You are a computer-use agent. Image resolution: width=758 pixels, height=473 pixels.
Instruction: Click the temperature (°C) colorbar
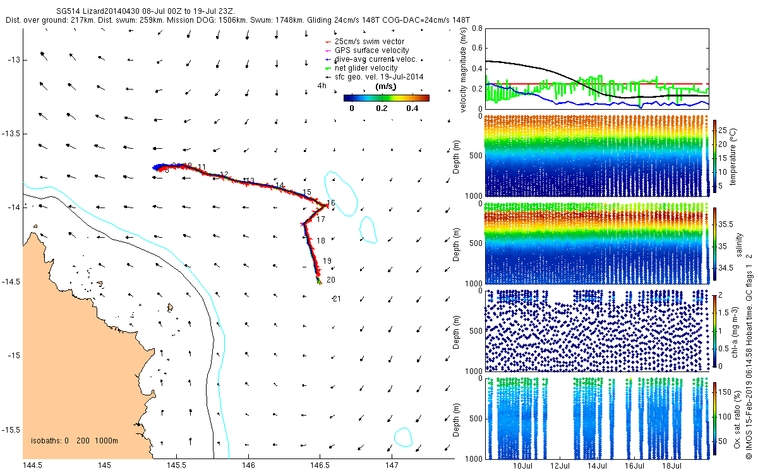coord(714,156)
